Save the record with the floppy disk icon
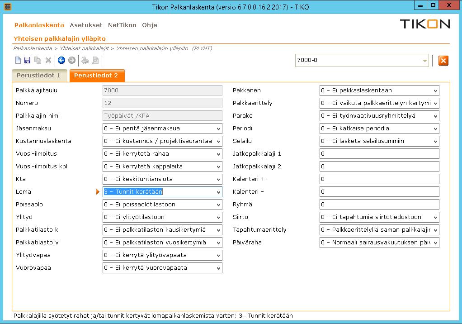 click(x=28, y=60)
